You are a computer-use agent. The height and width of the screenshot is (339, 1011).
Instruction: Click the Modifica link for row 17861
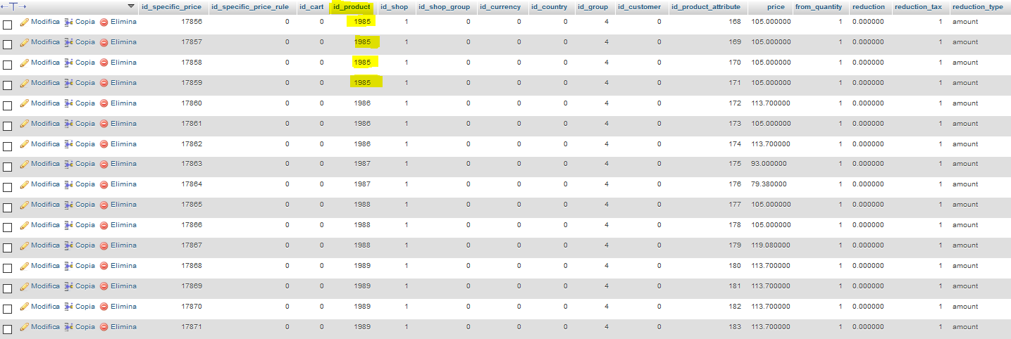(46, 124)
